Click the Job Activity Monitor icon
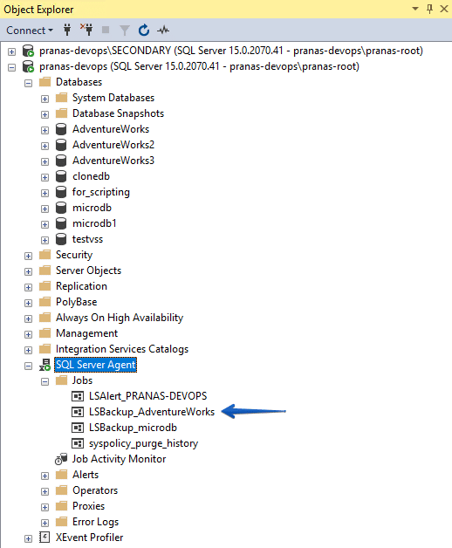 (61, 459)
